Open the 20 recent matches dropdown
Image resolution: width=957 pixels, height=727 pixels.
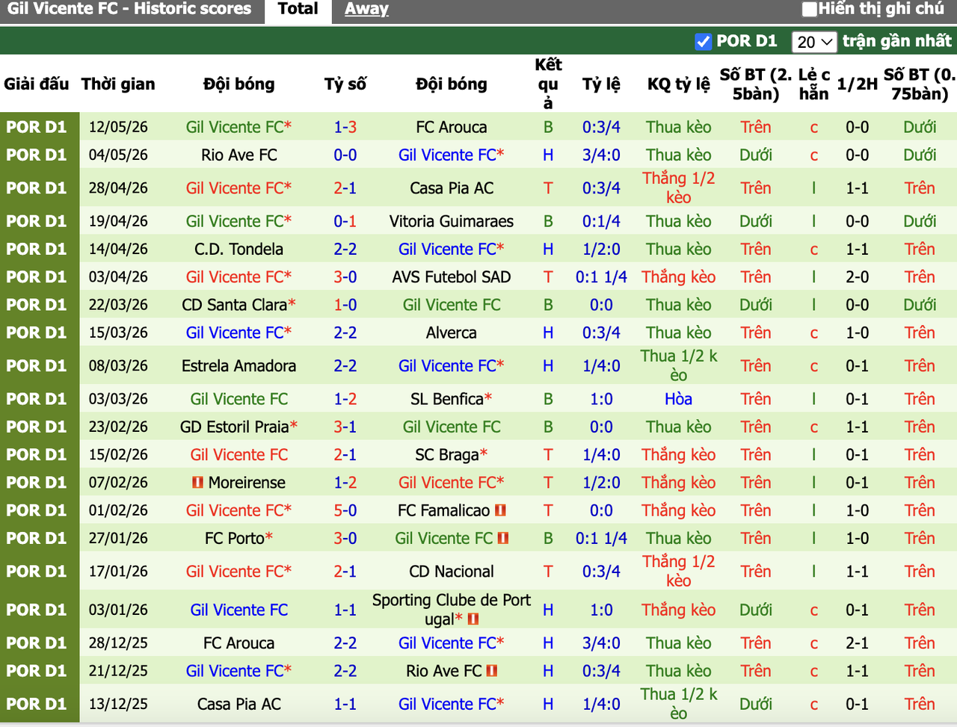(814, 42)
